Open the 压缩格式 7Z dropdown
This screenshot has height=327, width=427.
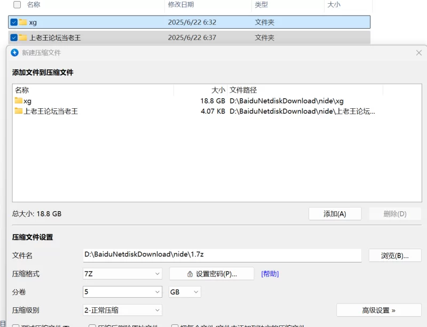pos(122,274)
